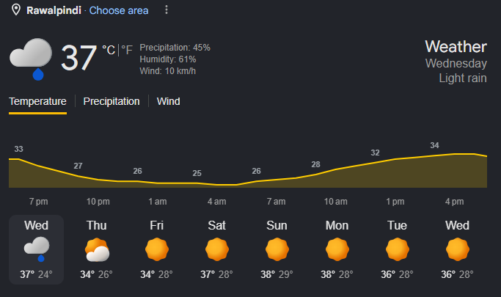501x297 pixels.
Task: Click the 34 degree peak on graph
Action: 434,145
